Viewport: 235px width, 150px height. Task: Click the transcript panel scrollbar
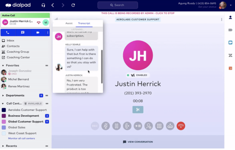pyautogui.click(x=102, y=66)
